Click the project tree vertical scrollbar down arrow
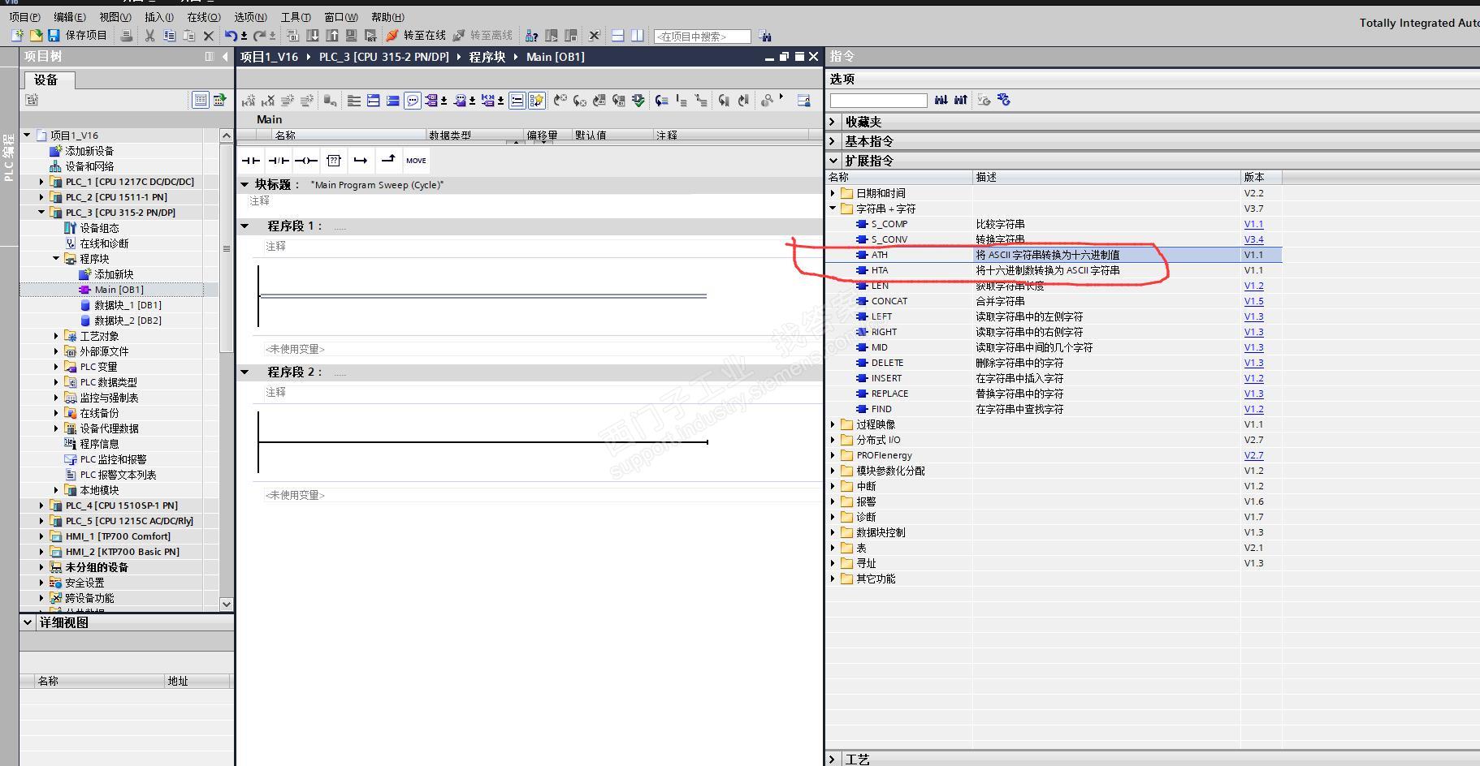Screen dimensions: 1480x766 pos(227,604)
